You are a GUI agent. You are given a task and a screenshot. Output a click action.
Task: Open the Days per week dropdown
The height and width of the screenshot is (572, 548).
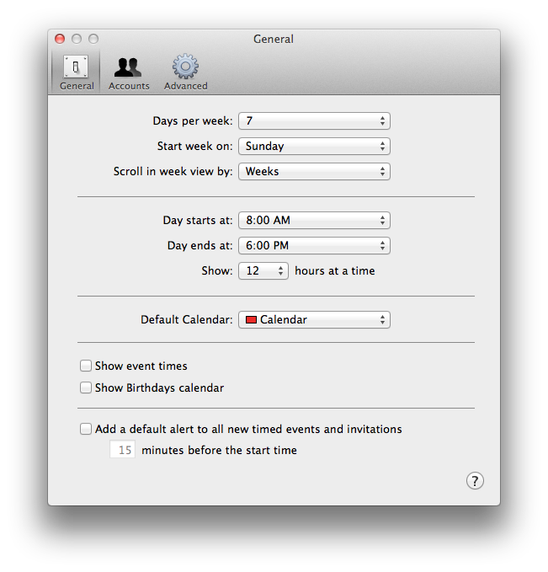tap(314, 121)
